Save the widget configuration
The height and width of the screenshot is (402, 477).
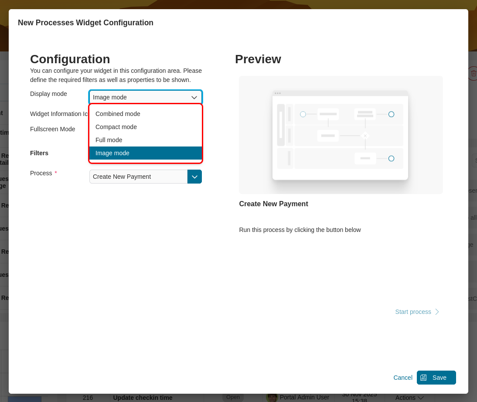[436, 378]
